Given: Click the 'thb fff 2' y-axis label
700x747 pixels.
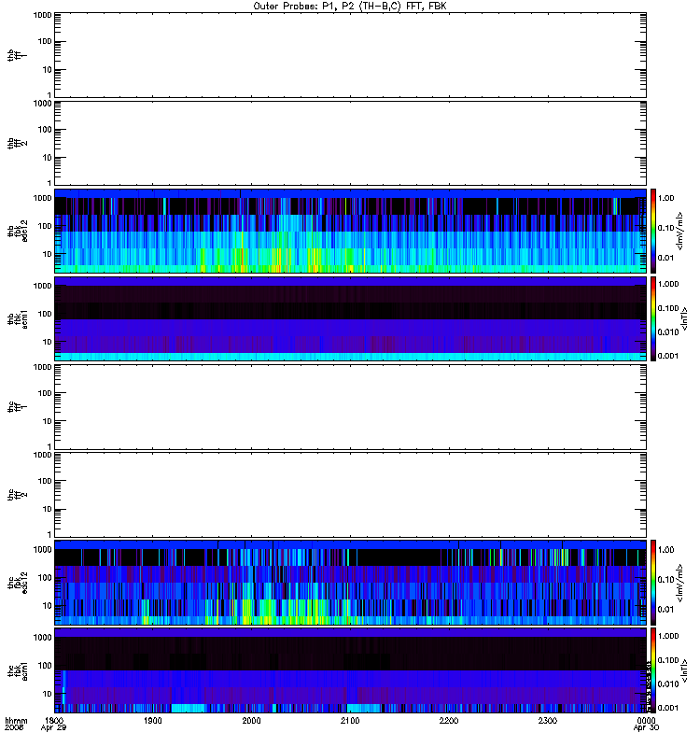Looking at the screenshot, I should coord(18,144).
